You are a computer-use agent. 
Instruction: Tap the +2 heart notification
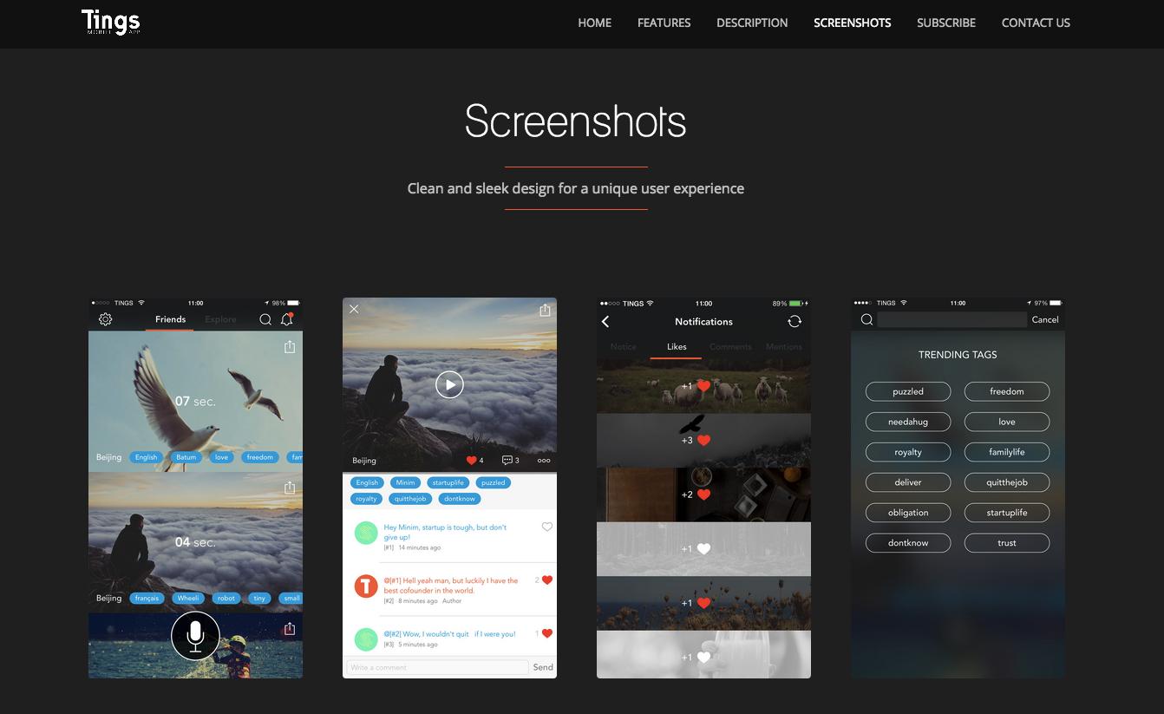tap(703, 495)
